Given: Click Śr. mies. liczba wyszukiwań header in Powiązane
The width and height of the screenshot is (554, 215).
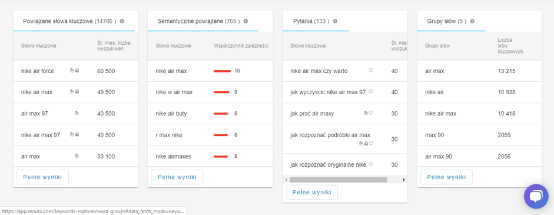Looking at the screenshot, I should (x=114, y=45).
